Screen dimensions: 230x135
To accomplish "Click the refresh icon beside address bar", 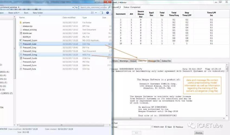I will [77, 7].
